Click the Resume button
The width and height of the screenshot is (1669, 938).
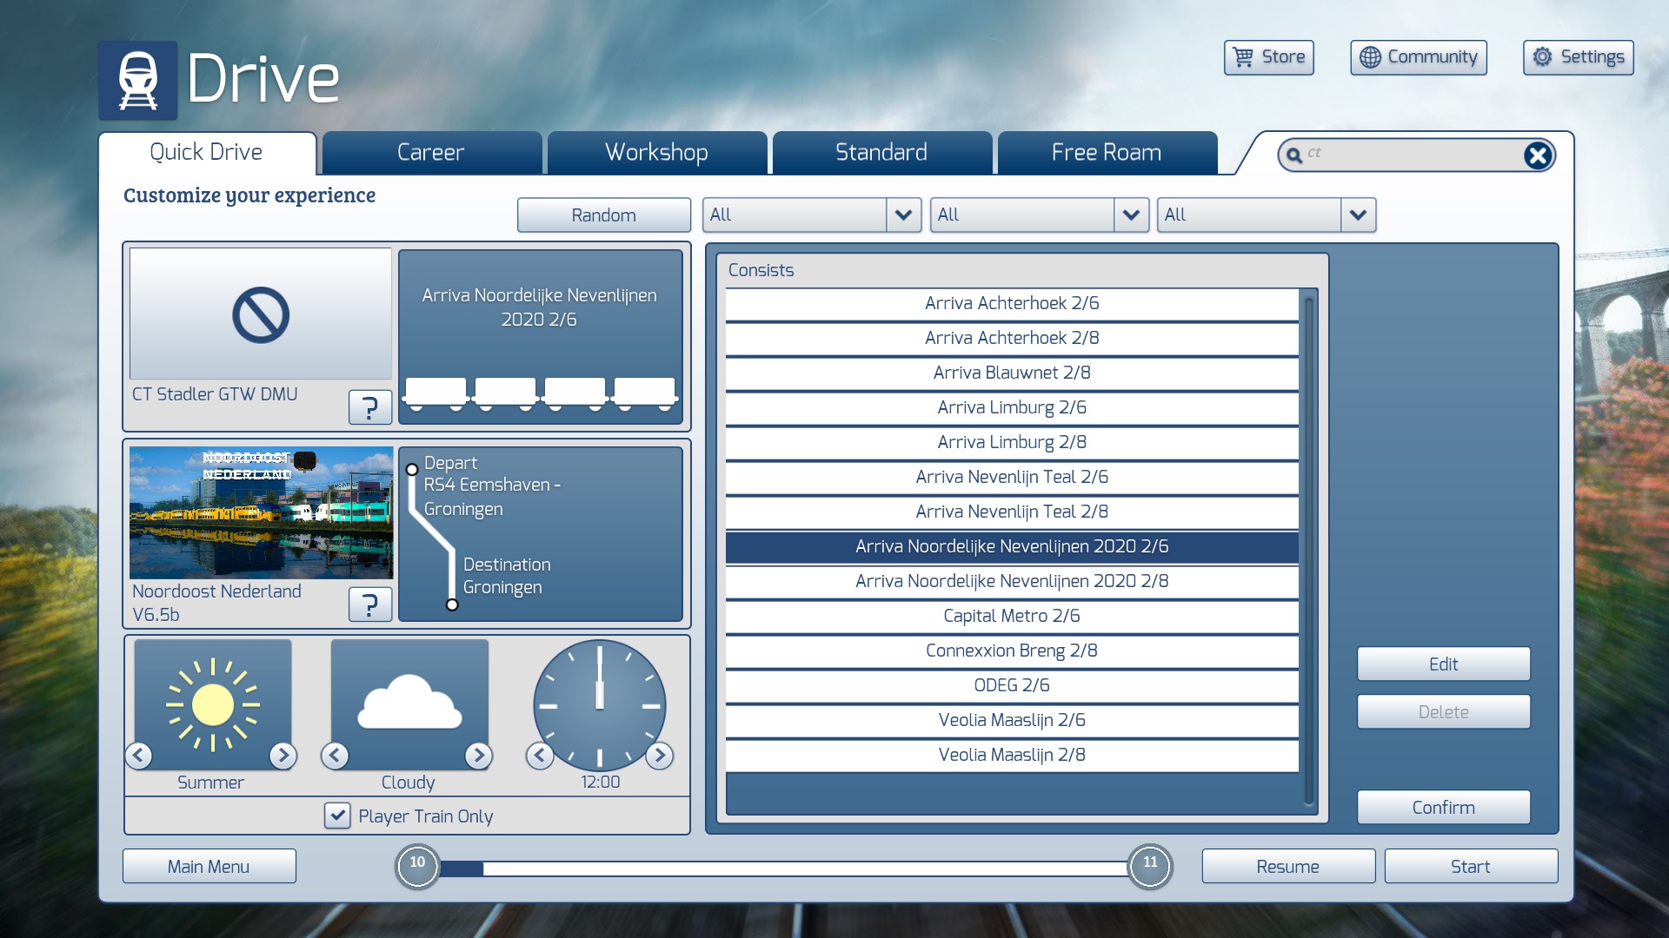point(1287,866)
